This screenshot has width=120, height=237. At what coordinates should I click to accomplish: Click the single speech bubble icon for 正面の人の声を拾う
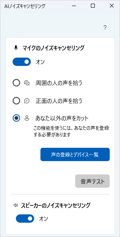pos(27,101)
